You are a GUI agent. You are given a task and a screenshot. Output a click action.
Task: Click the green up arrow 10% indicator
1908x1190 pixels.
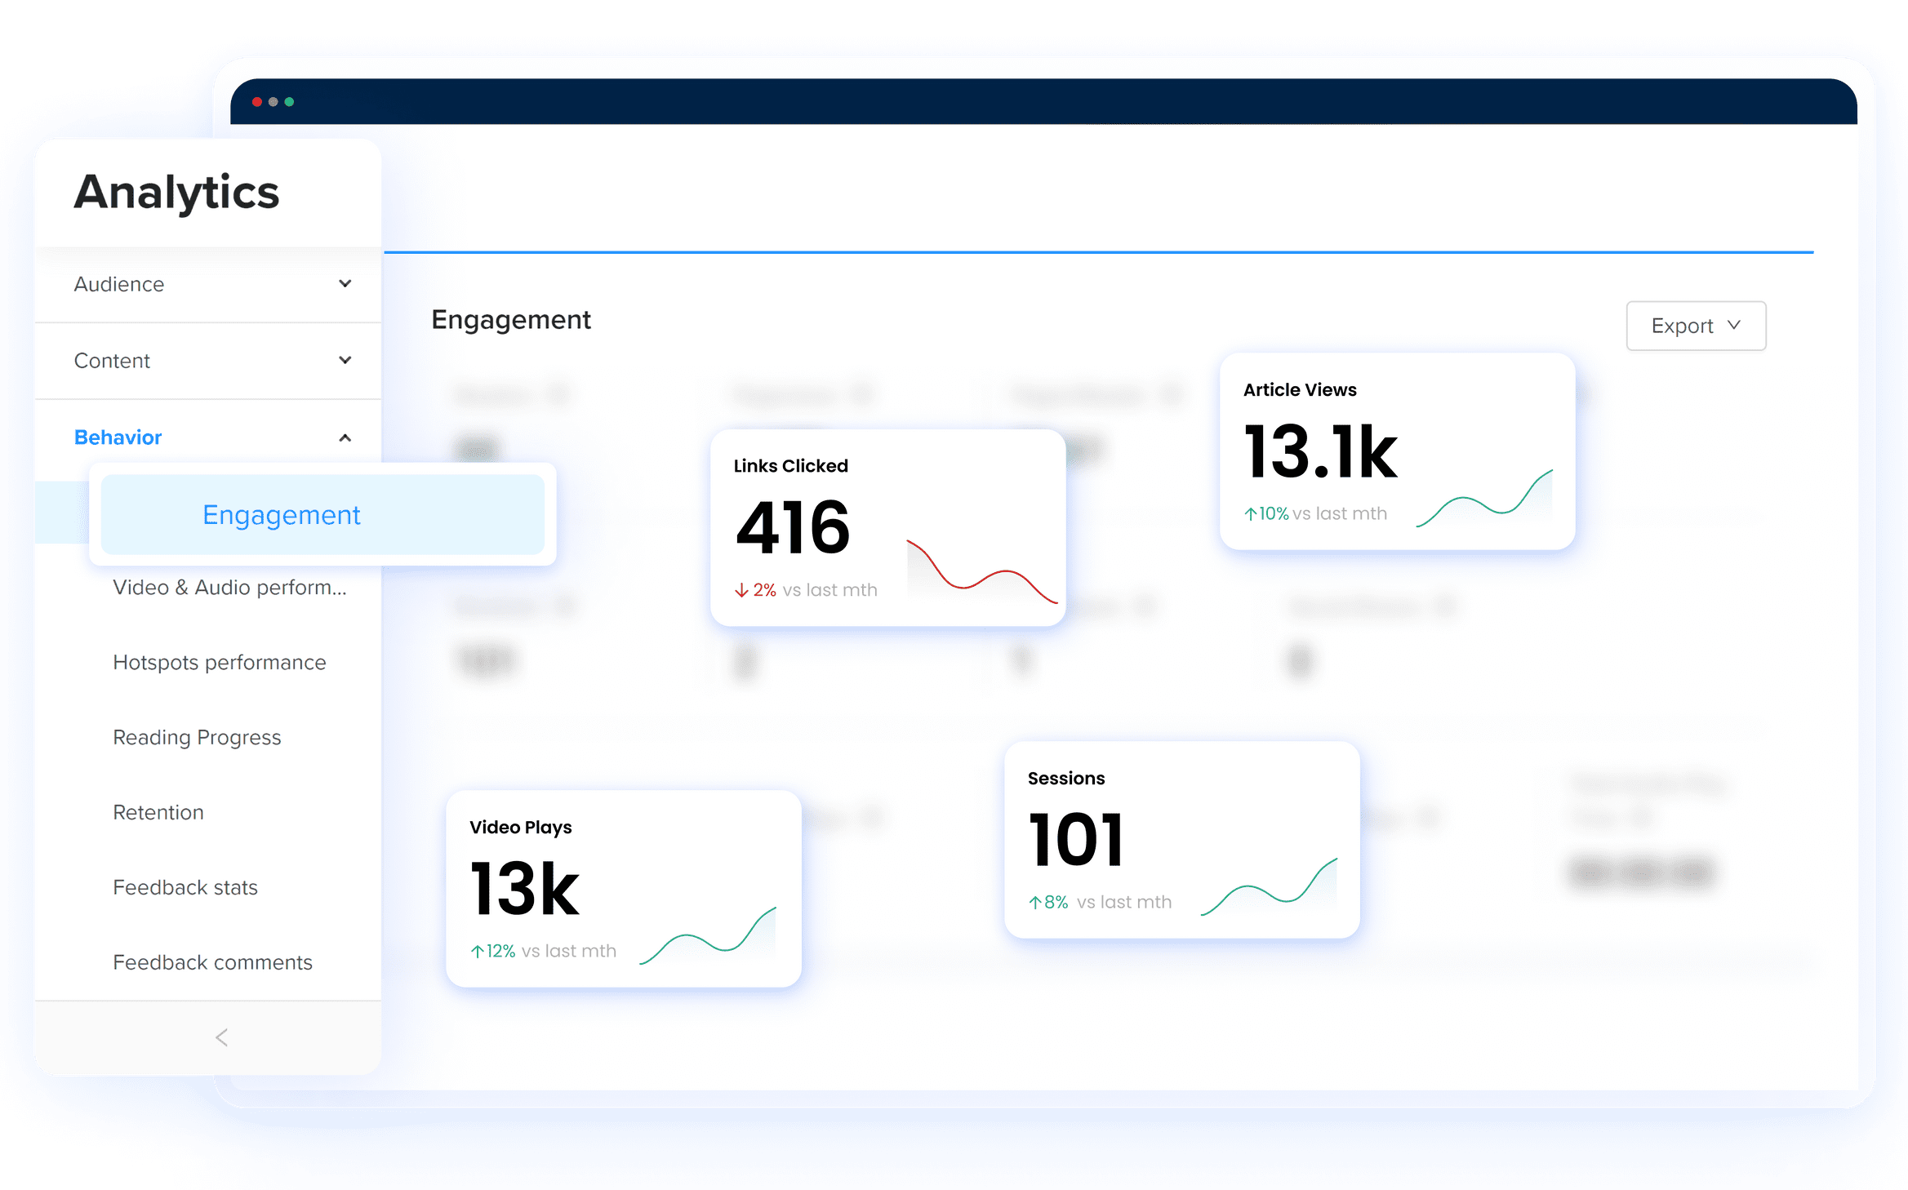1265,513
